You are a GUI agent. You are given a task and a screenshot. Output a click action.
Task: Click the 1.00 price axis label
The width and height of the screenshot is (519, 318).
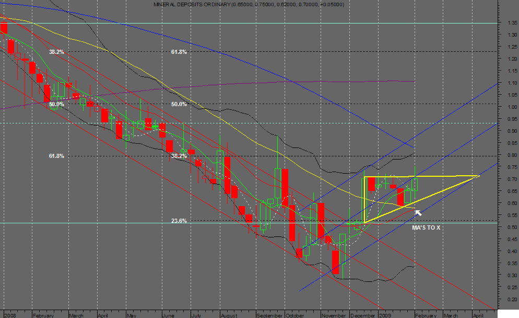(512, 107)
